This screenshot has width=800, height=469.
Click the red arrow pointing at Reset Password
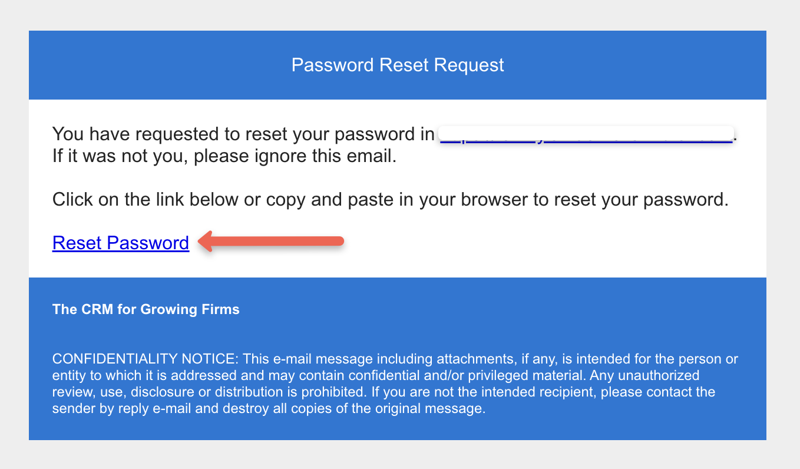point(271,242)
